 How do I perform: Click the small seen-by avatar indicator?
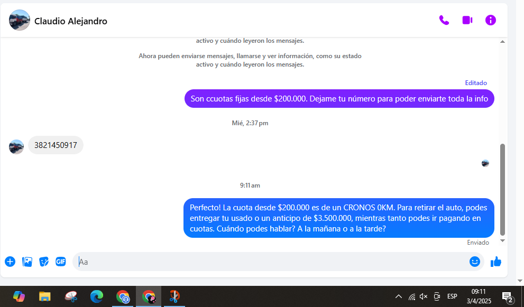485,163
